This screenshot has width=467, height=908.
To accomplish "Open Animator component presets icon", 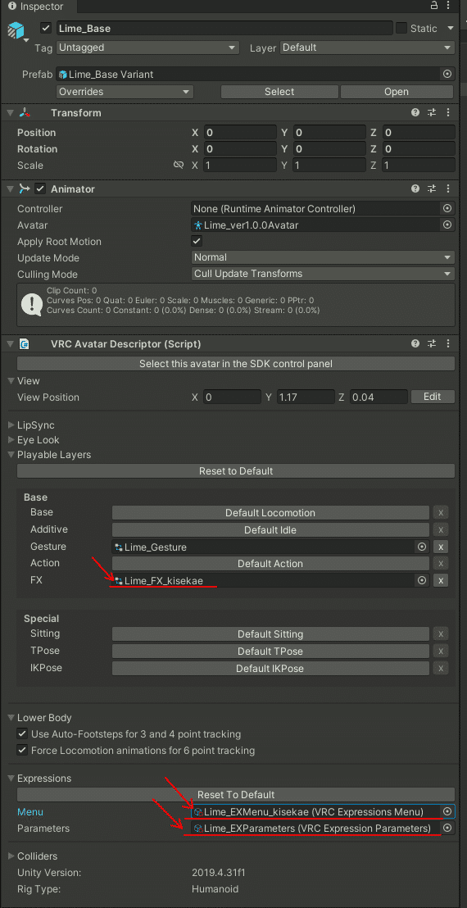I will click(432, 188).
